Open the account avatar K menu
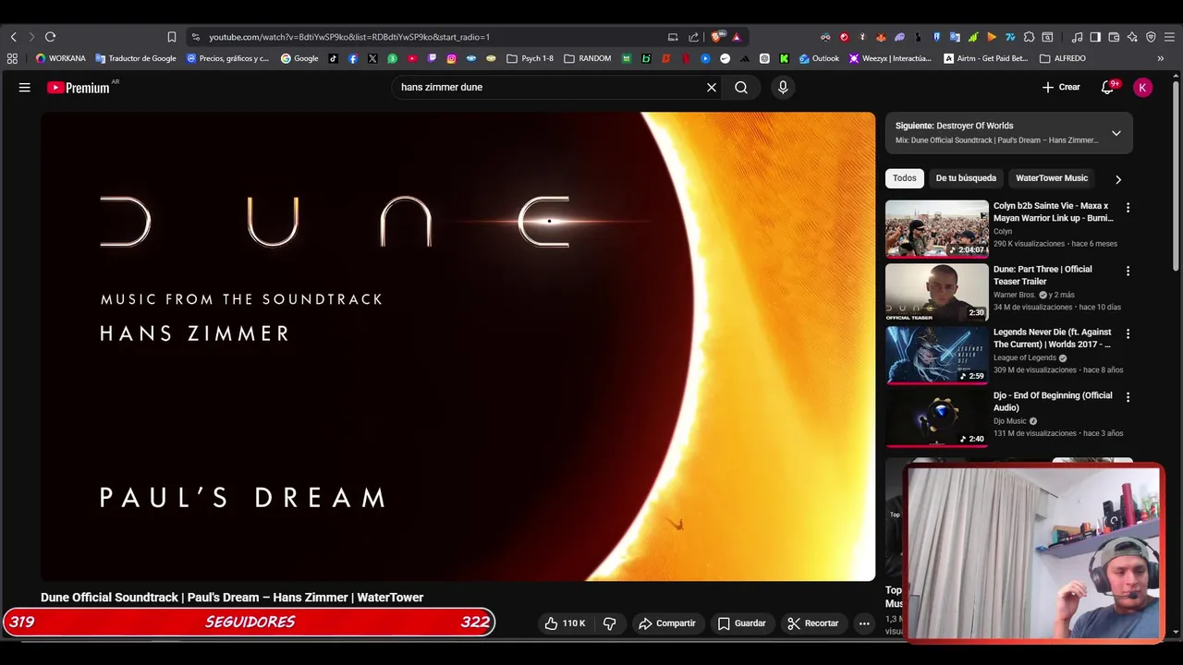The image size is (1183, 665). click(1142, 87)
